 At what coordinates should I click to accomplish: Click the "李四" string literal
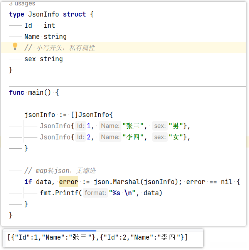click(x=133, y=137)
